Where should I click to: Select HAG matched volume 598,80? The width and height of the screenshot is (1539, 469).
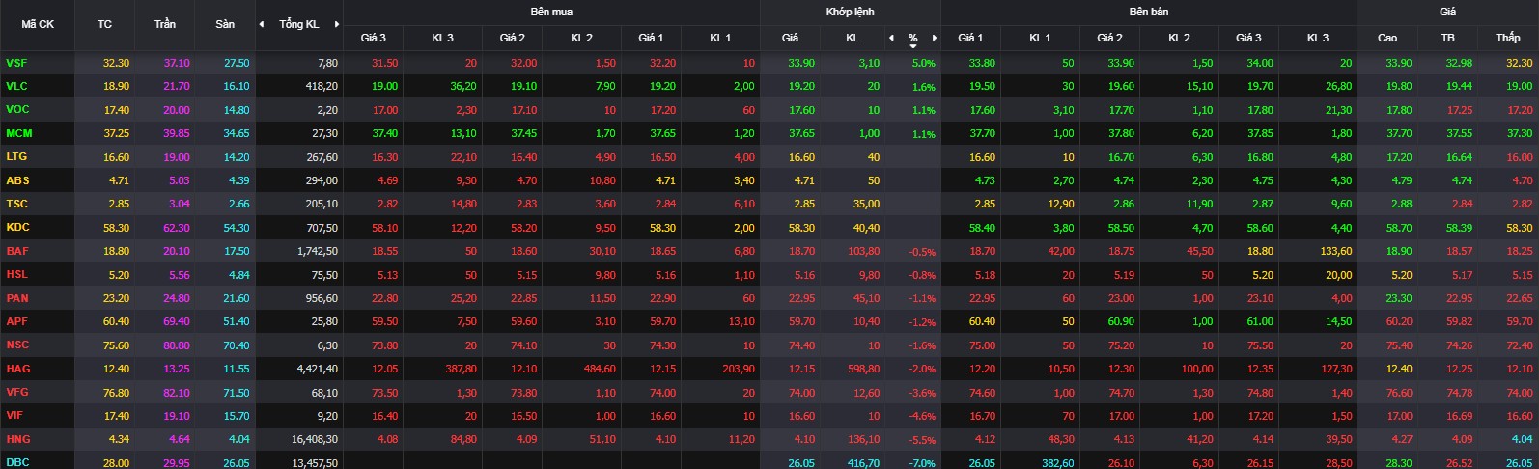click(x=862, y=369)
